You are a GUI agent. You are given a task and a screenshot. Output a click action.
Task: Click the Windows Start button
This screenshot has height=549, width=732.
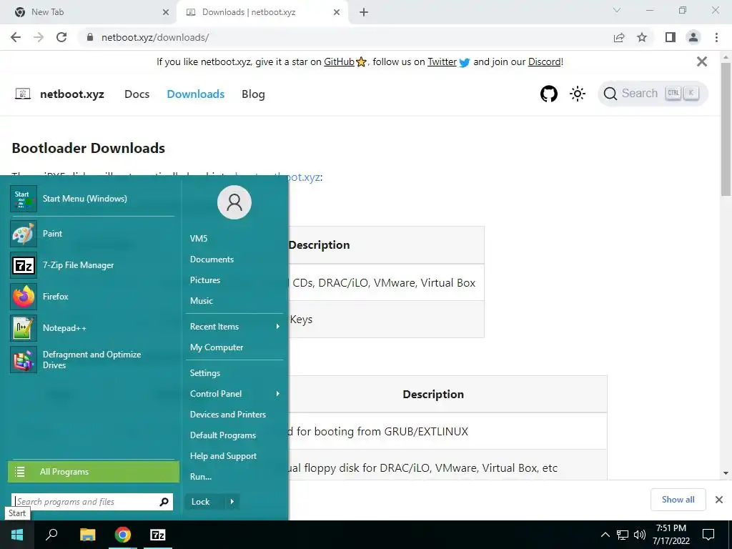coord(17,535)
